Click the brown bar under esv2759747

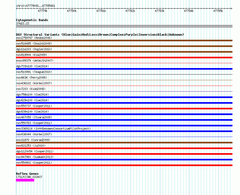124,41
